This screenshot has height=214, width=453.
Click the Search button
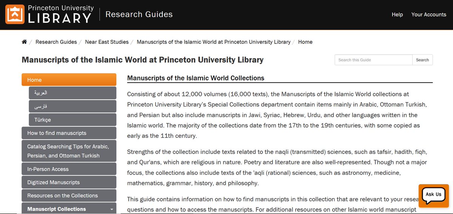[422, 60]
